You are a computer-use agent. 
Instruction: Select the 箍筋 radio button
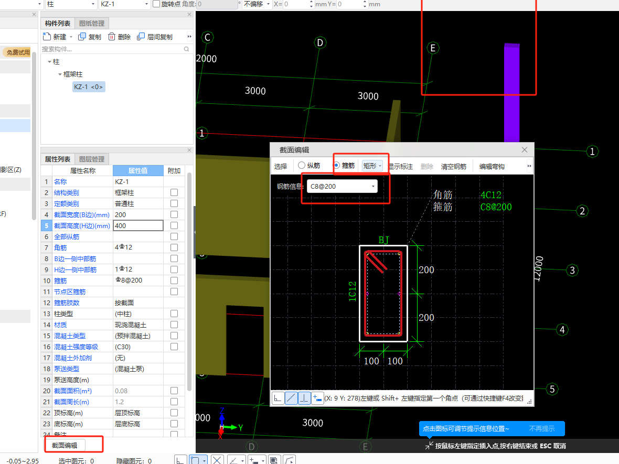click(x=337, y=165)
